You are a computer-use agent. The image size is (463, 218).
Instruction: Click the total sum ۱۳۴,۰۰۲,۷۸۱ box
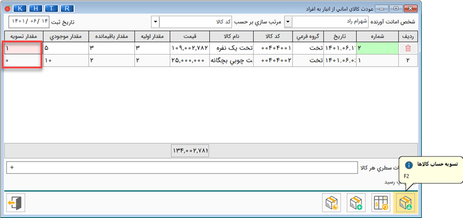coord(190,151)
